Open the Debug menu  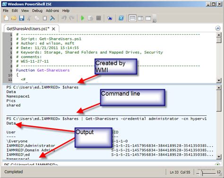37,11
